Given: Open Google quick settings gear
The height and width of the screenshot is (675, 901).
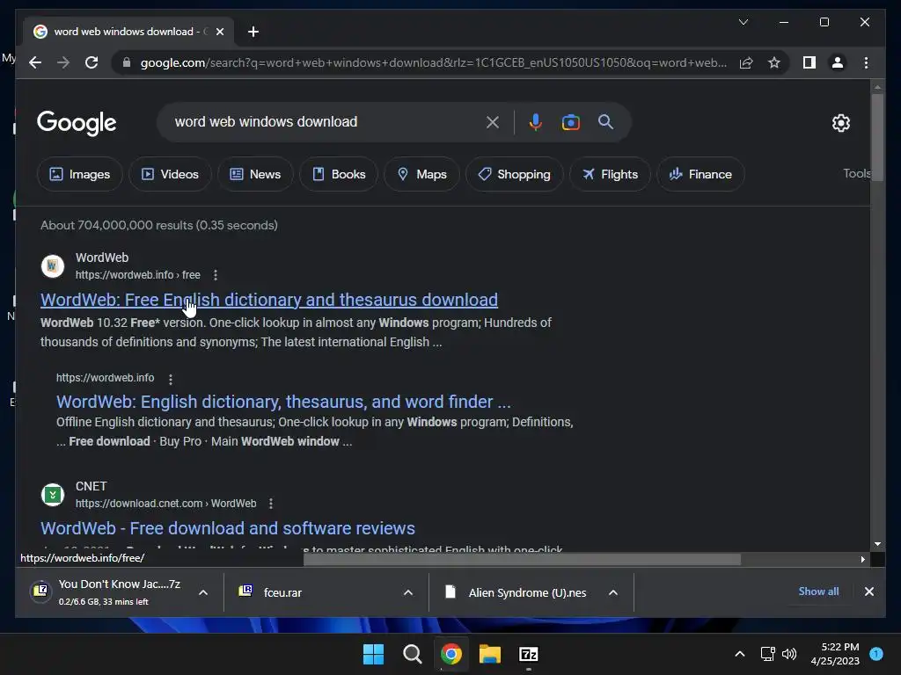Looking at the screenshot, I should pos(840,123).
